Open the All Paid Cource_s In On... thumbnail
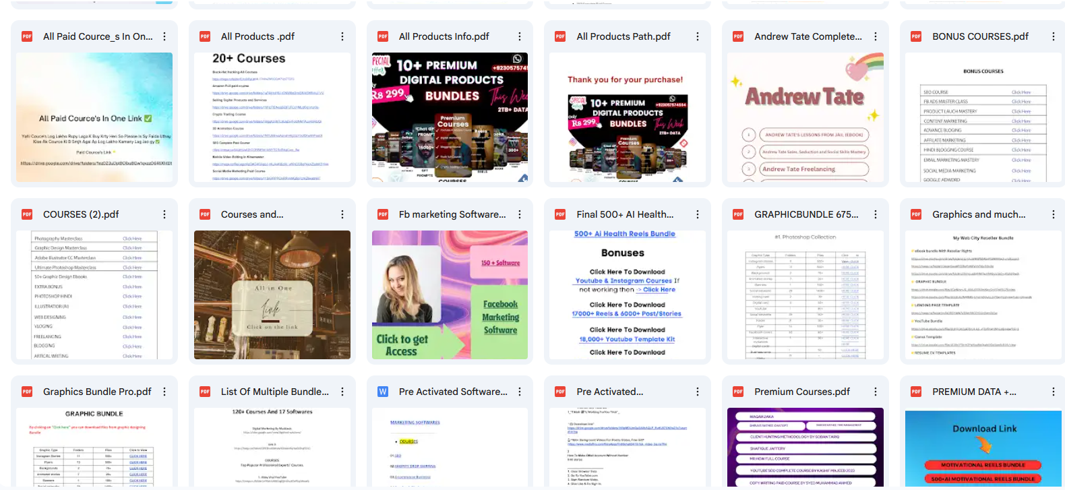The width and height of the screenshot is (1065, 490). click(x=94, y=117)
